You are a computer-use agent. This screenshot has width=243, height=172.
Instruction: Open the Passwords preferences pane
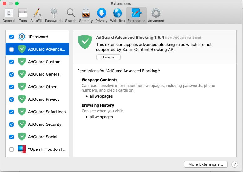pos(53,16)
